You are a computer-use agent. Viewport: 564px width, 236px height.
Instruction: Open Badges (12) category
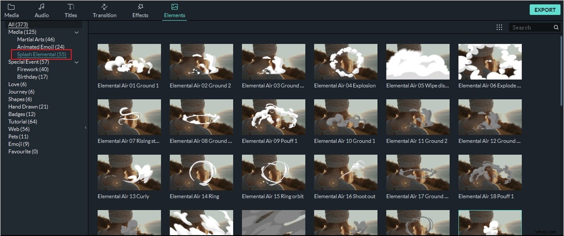pos(22,114)
